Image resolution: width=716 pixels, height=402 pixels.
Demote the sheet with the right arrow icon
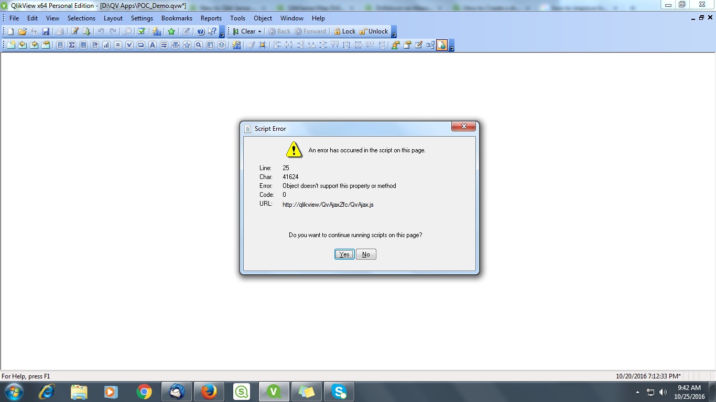pos(34,45)
